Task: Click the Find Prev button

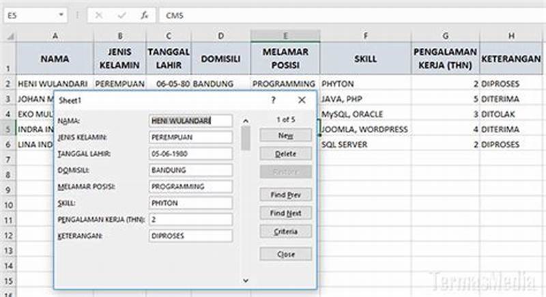Action: [285, 195]
